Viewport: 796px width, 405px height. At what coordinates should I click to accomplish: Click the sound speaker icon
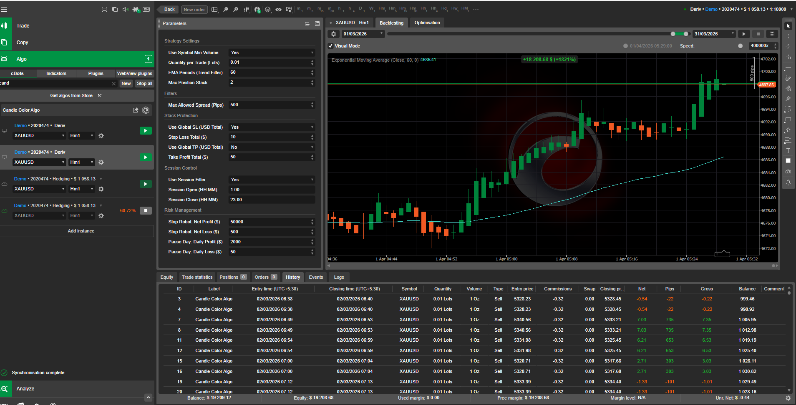point(125,9)
